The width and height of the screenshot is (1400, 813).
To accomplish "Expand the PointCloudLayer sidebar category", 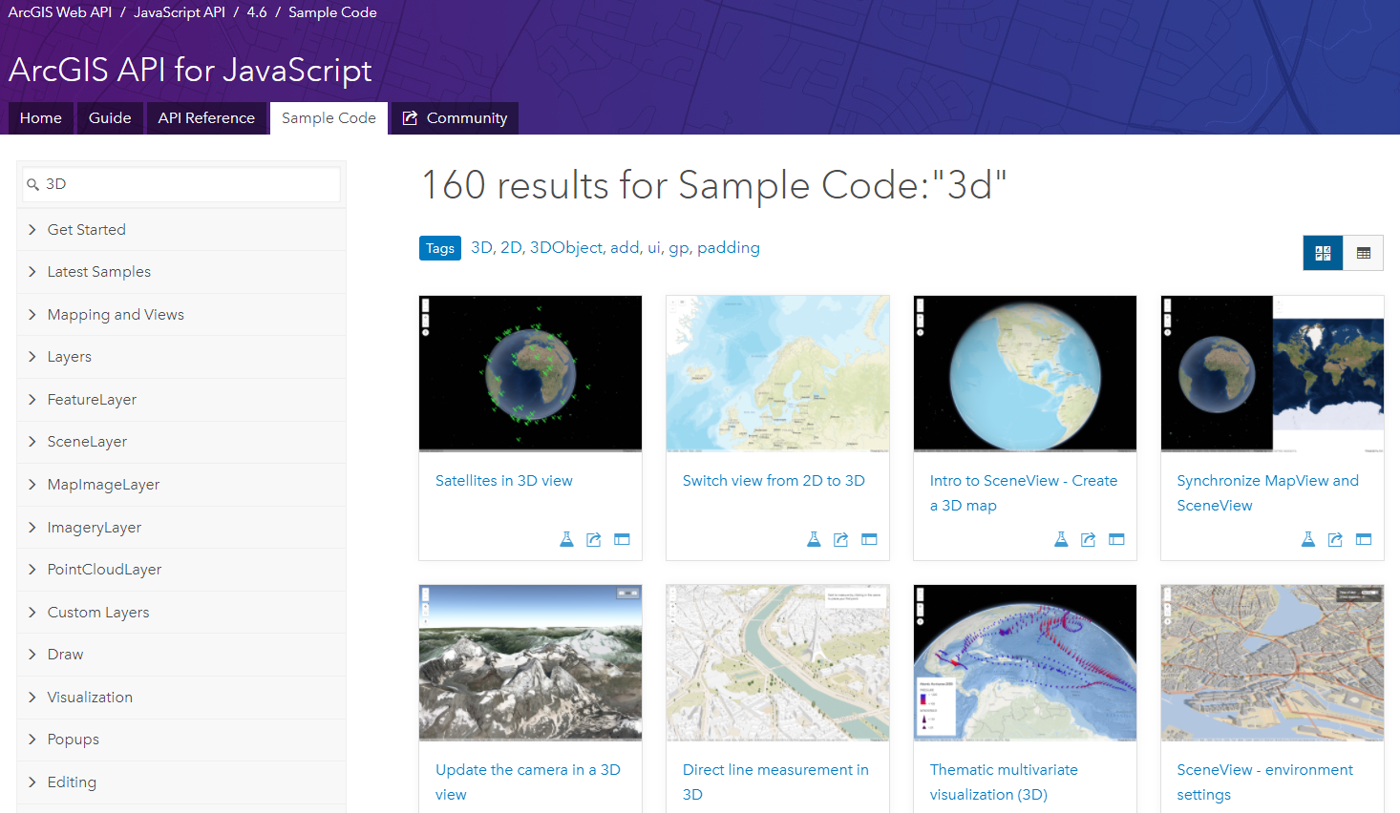I will [x=104, y=570].
